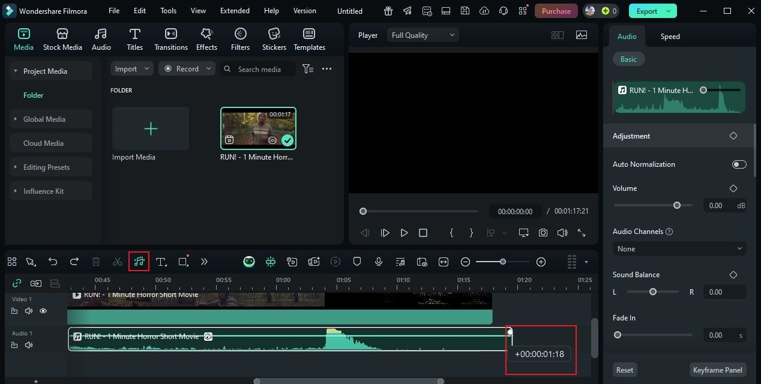
Task: Click the Reset button
Action: (625, 370)
